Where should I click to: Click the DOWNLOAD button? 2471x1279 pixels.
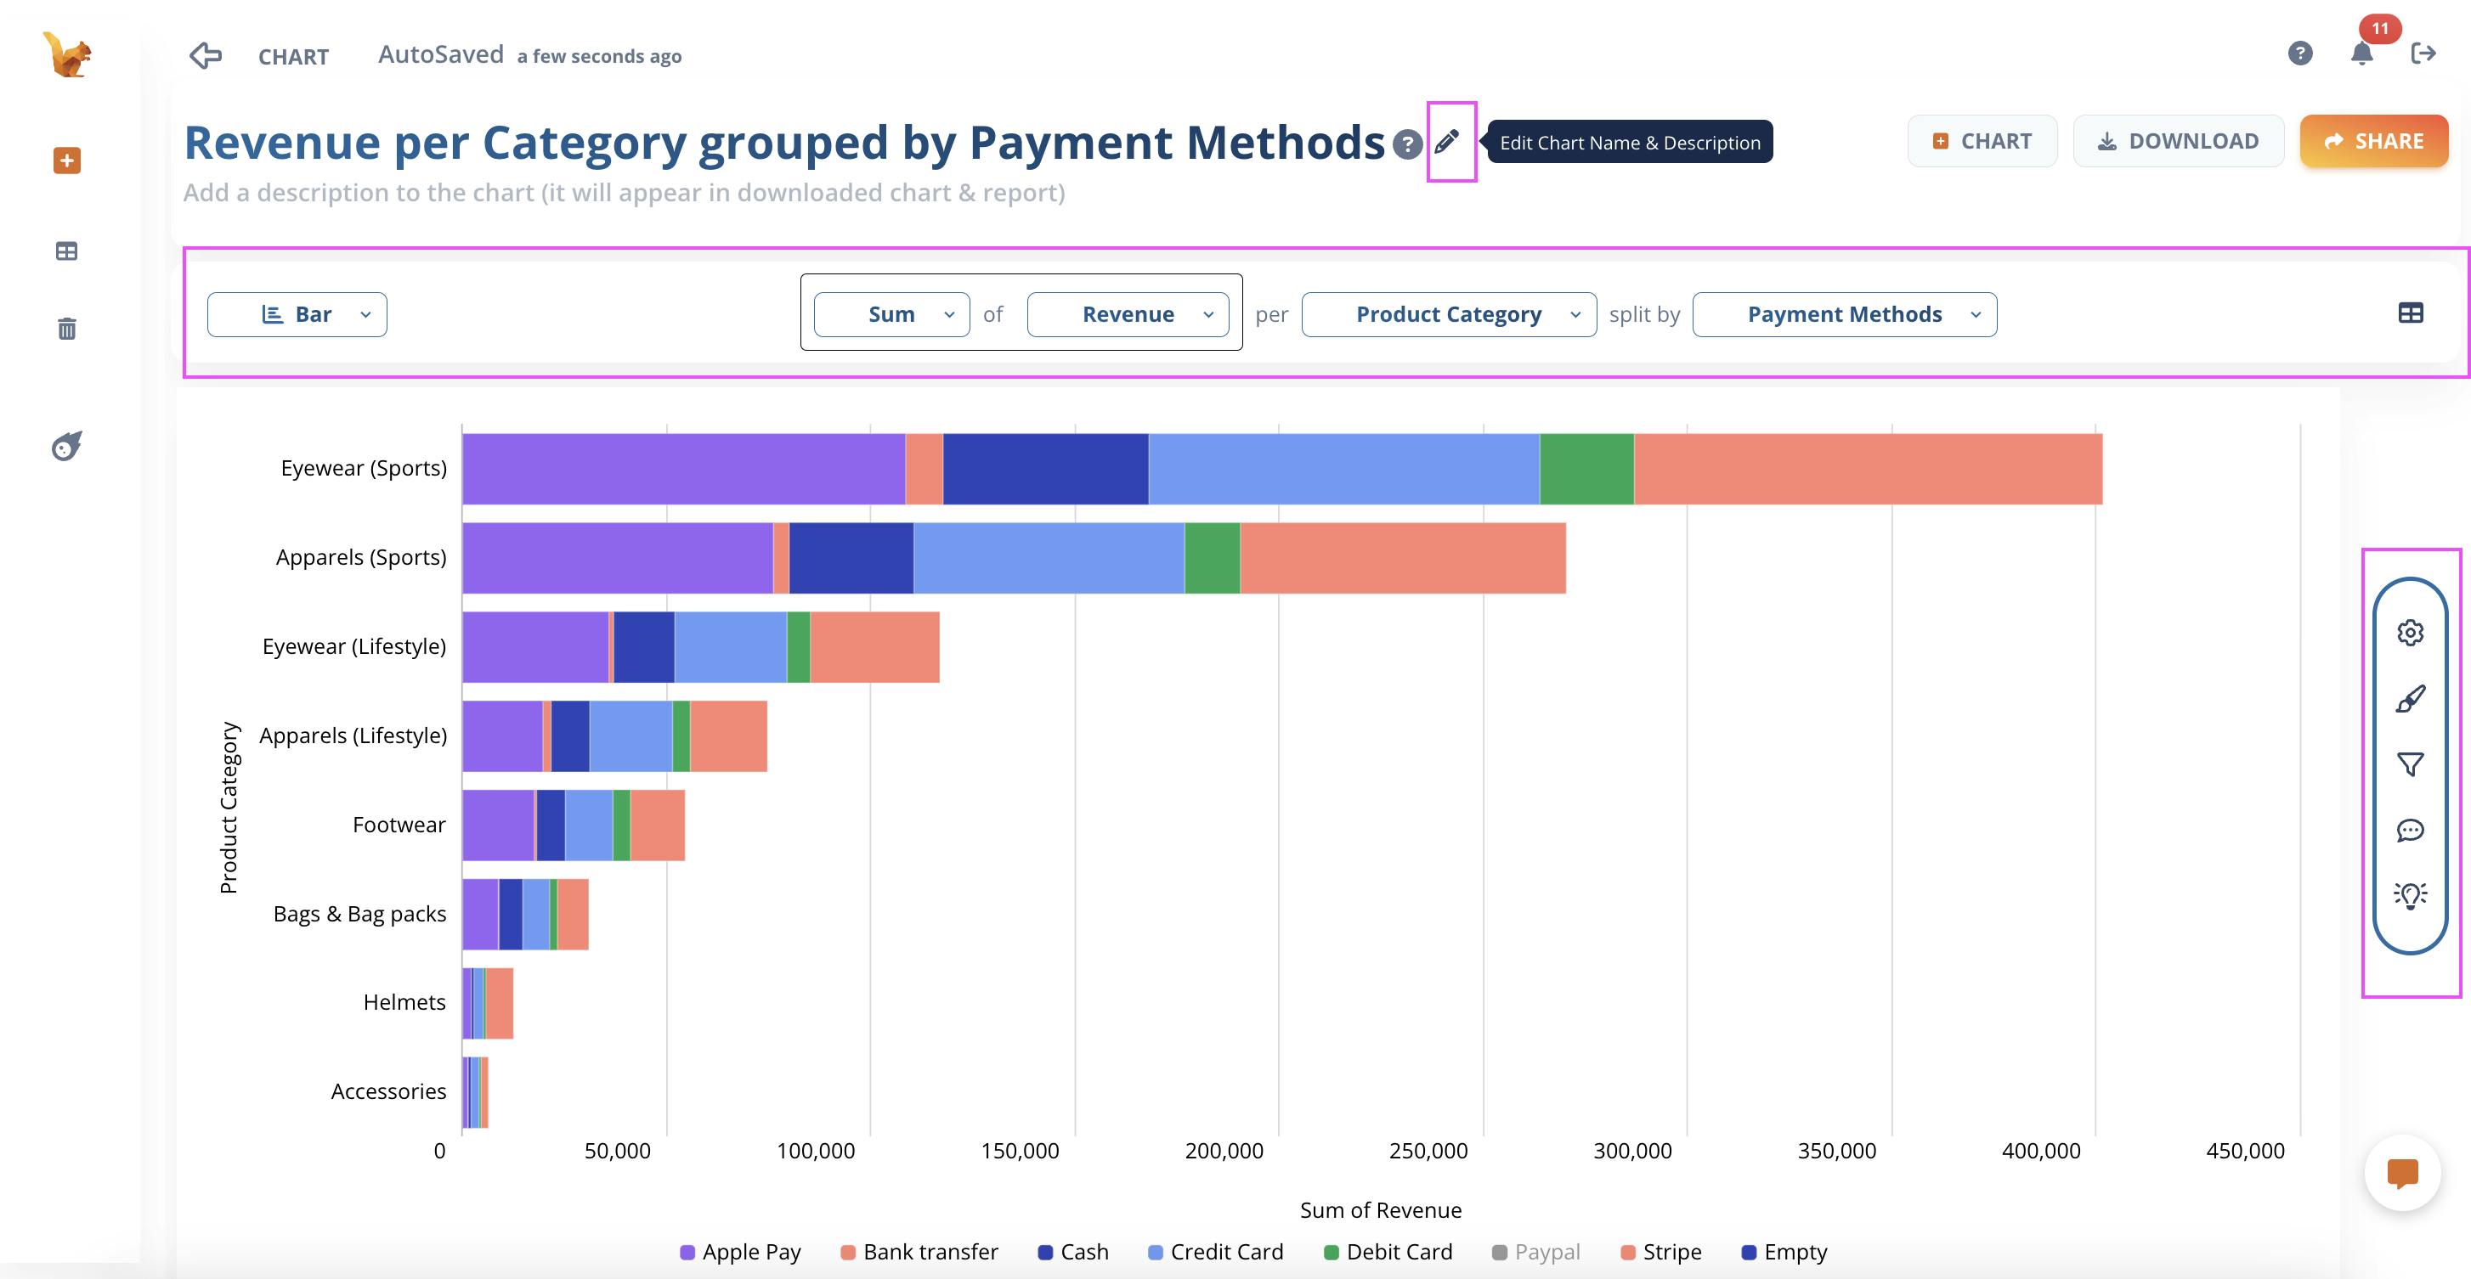(2179, 140)
